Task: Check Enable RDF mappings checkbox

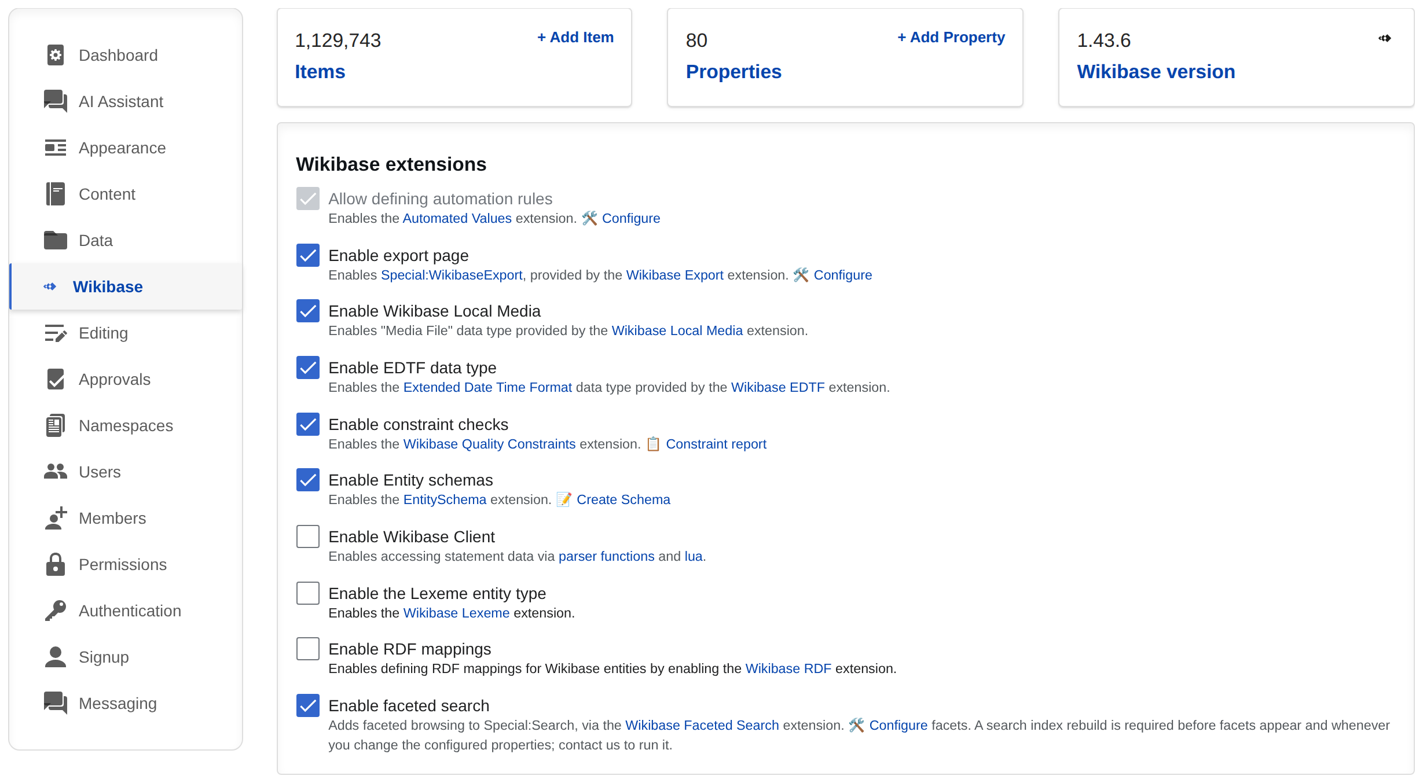Action: (x=308, y=649)
